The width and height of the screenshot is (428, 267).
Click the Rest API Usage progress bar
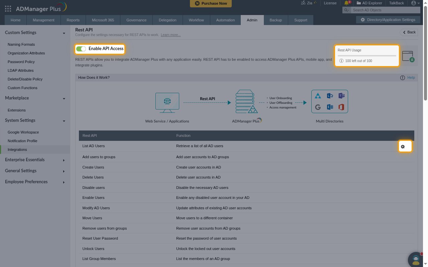pos(367,56)
